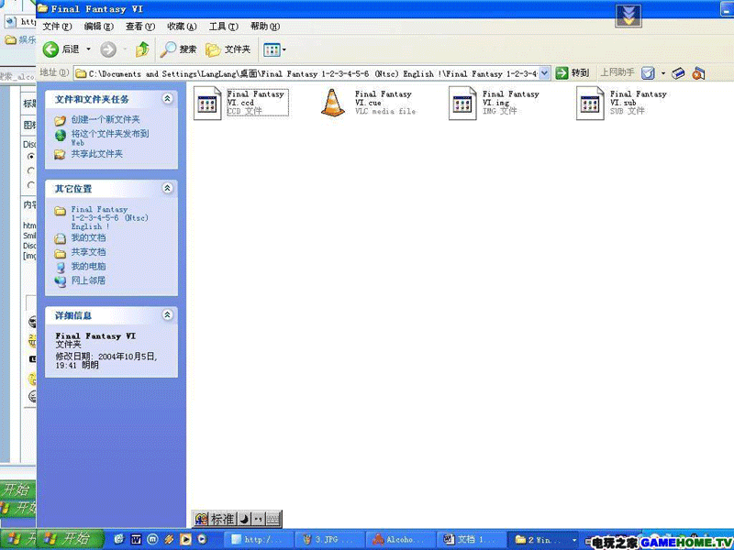The image size is (734, 550).
Task: Click the popup blocker icon with red X
Action: coord(698,73)
